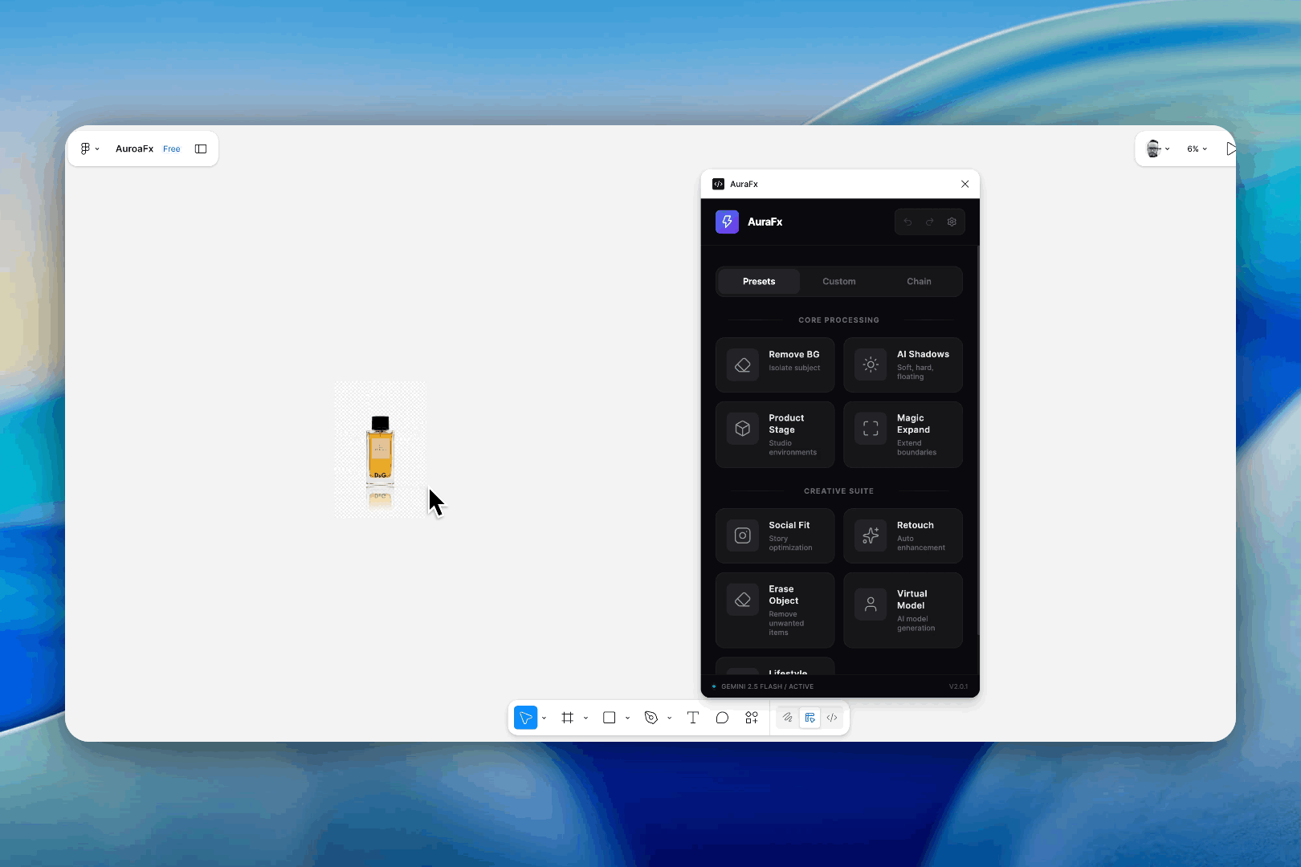The height and width of the screenshot is (867, 1301).
Task: Select the Frame tool
Action: pyautogui.click(x=569, y=718)
